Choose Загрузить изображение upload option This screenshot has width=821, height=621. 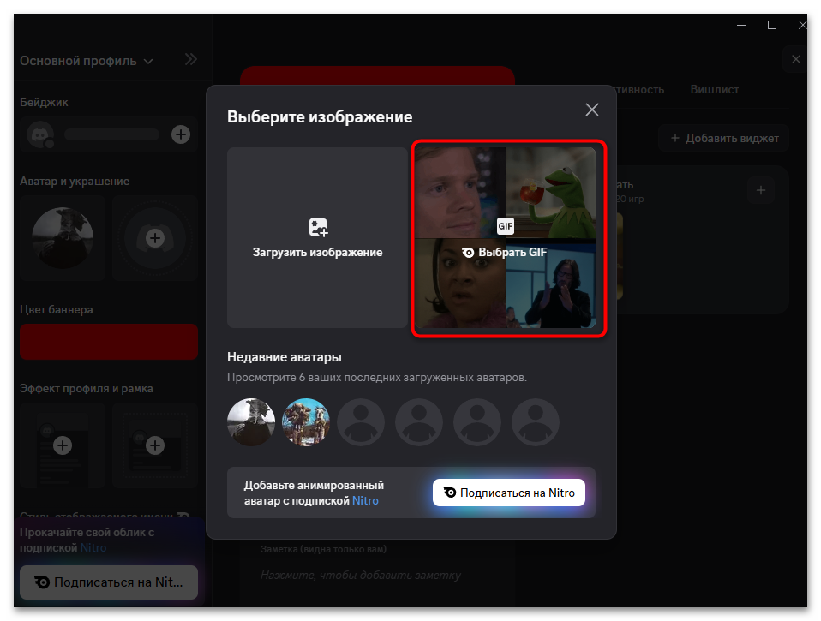pos(317,237)
